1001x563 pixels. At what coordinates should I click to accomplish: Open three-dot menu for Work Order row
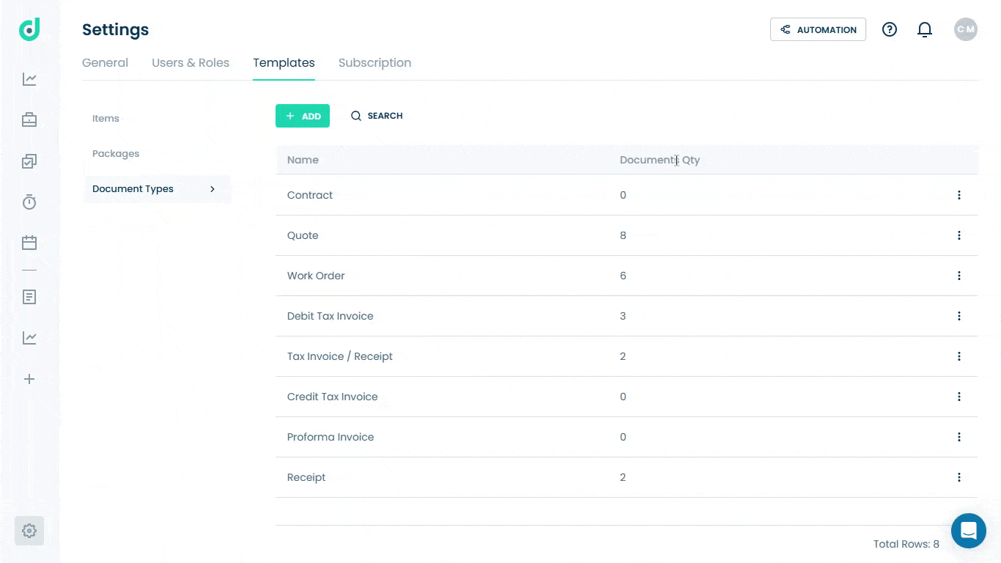coord(958,276)
